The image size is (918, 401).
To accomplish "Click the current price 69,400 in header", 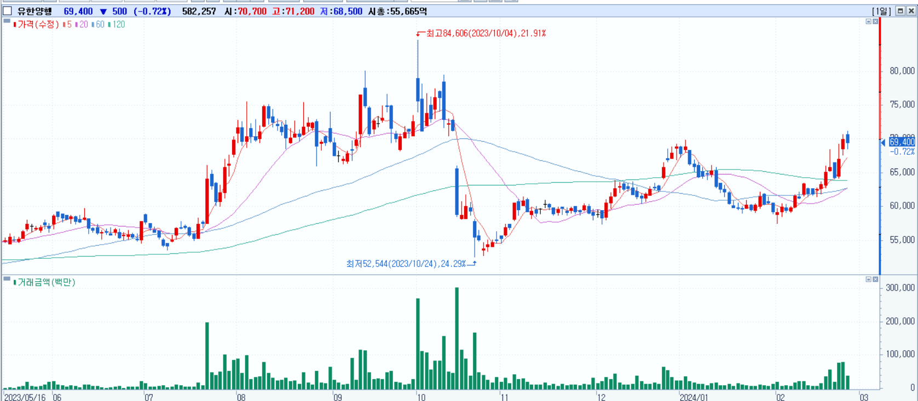I will click(78, 11).
